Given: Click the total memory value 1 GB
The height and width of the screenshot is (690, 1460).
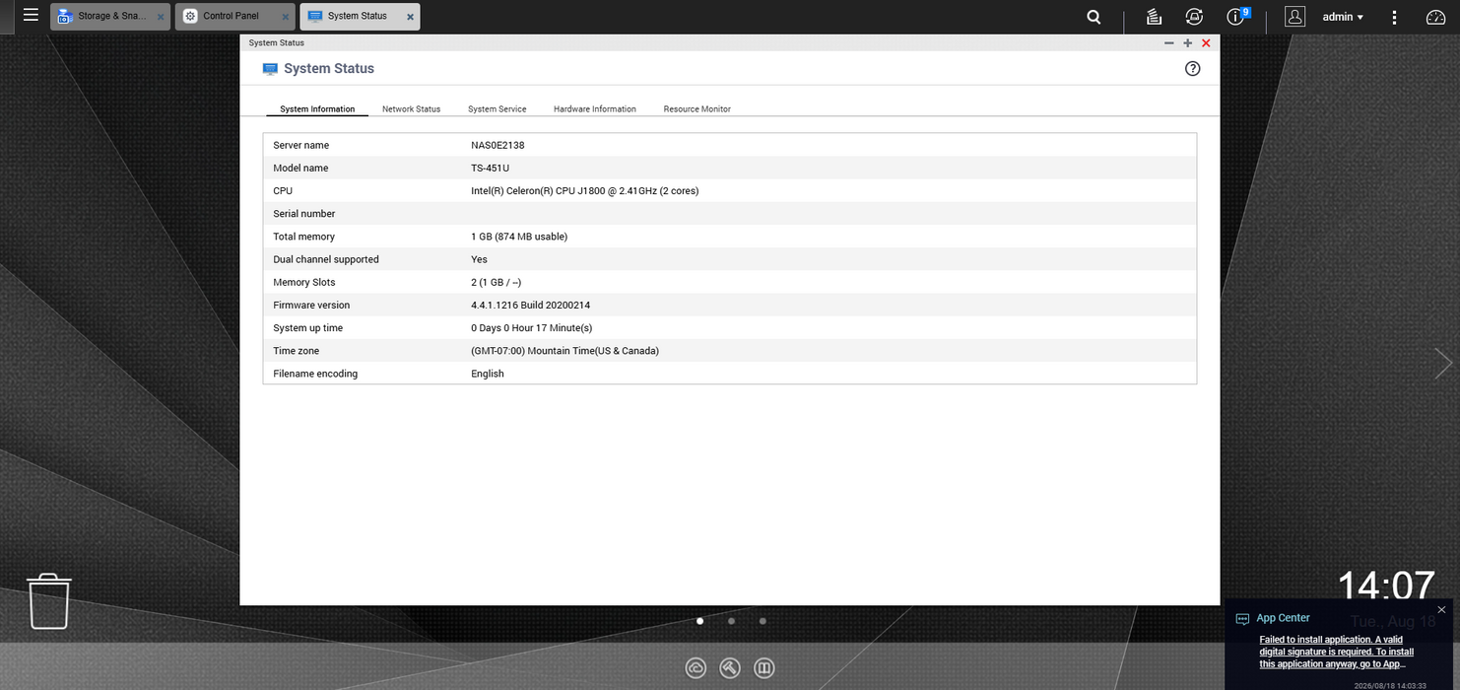Looking at the screenshot, I should [519, 237].
